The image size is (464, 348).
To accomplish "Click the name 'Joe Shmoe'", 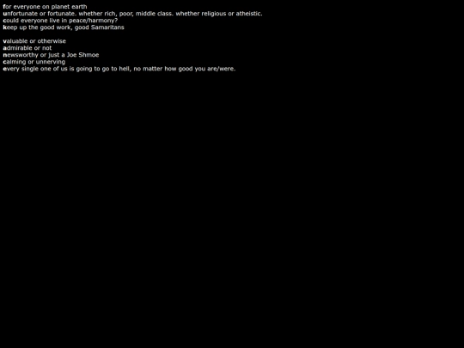I will point(82,55).
